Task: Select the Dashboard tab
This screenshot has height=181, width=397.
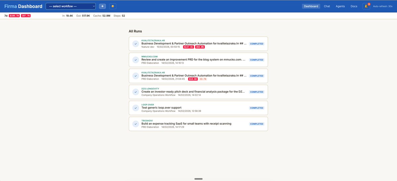Action: click(x=311, y=6)
